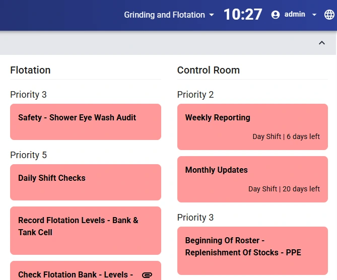Viewport: 337px width, 280px height.
Task: Click the 10:27 clock display
Action: 243,15
